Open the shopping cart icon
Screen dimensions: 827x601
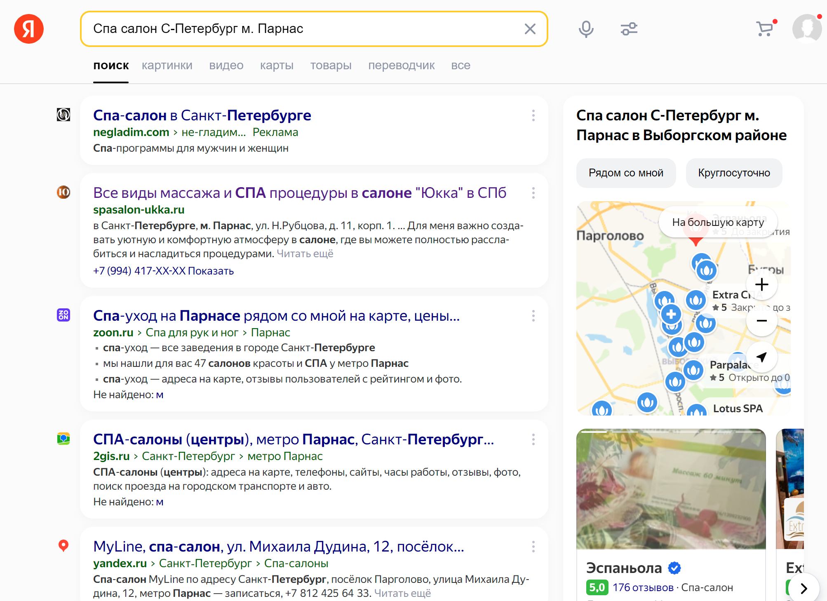coord(765,29)
